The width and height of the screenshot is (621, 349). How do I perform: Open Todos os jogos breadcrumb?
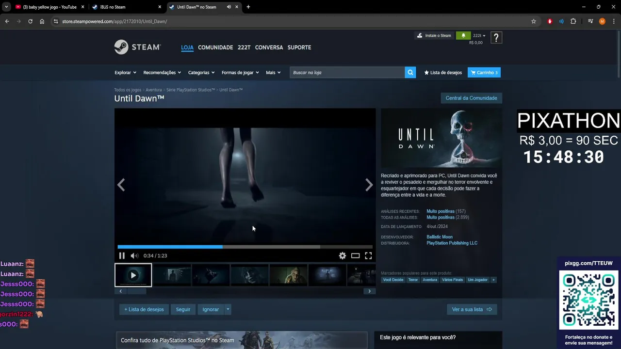click(128, 90)
